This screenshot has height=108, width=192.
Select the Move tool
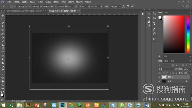[2, 16]
